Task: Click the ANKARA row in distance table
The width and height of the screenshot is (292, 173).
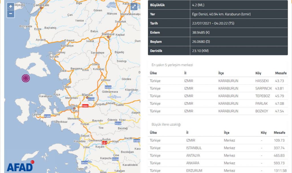Action: (x=218, y=163)
